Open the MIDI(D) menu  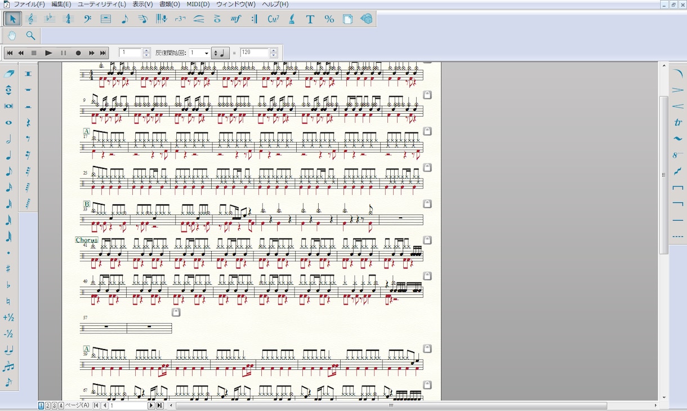point(198,4)
